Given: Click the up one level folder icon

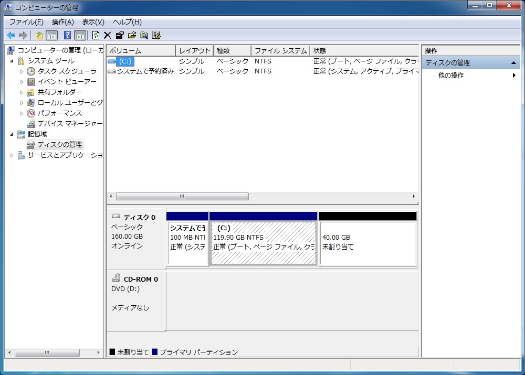Looking at the screenshot, I should [x=39, y=35].
